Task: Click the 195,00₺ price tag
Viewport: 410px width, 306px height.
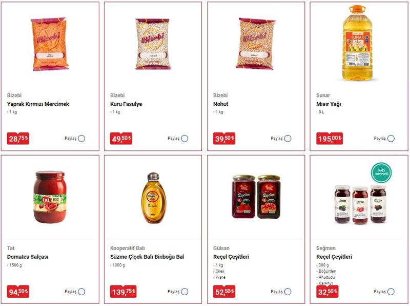Action: pyautogui.click(x=329, y=138)
